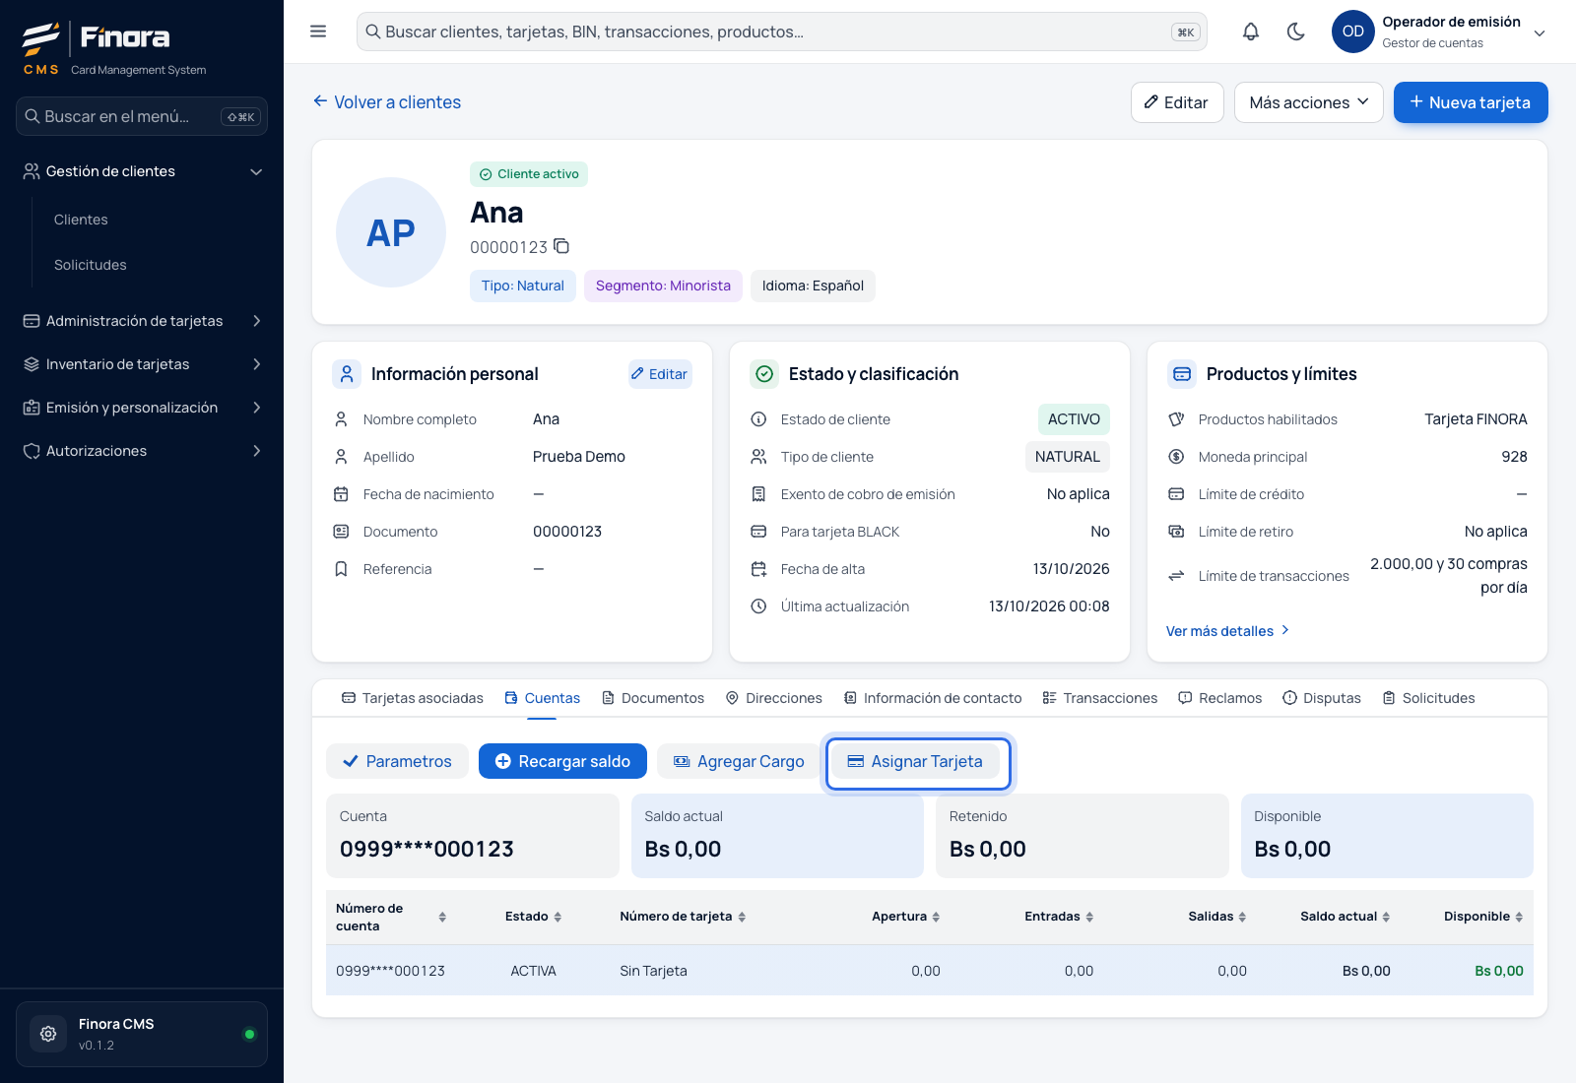1576x1083 pixels.
Task: Sort by Saldo actual column arrows
Action: coord(1386,917)
